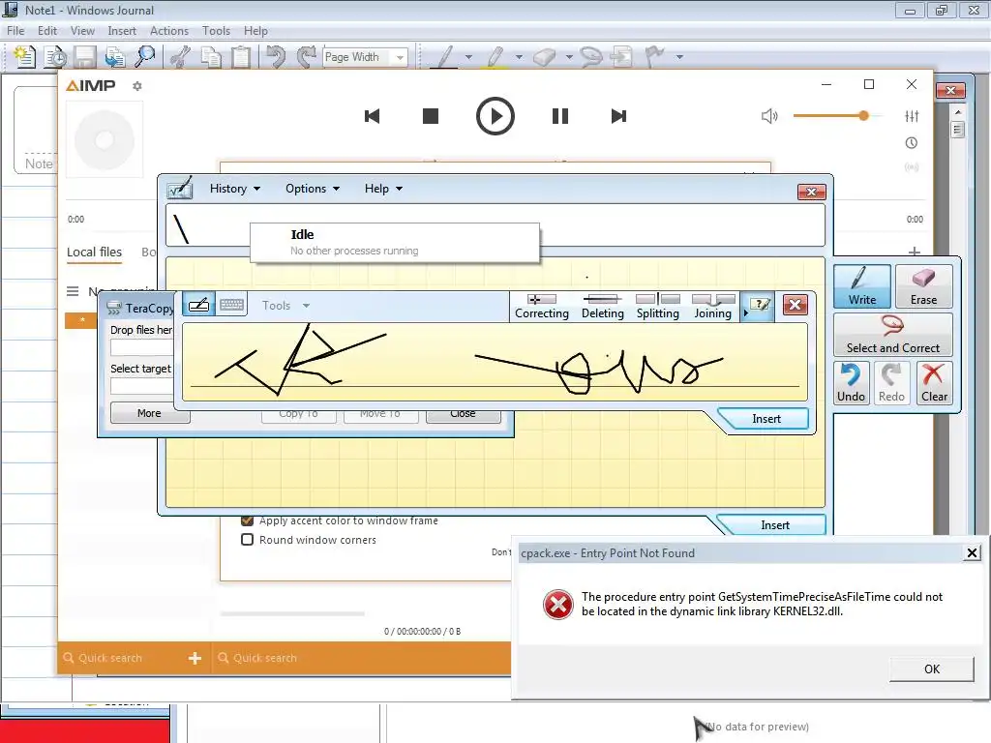This screenshot has width=991, height=743.
Task: Open AIMP equalizer sliders icon
Action: (912, 116)
